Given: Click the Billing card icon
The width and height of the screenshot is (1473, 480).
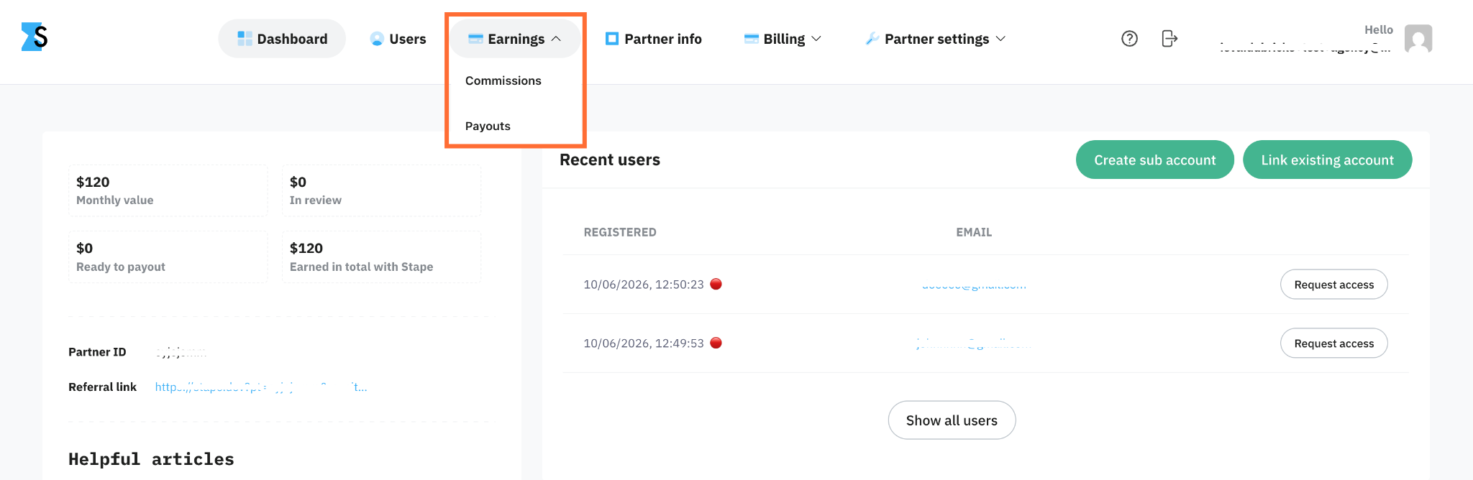Looking at the screenshot, I should (752, 39).
